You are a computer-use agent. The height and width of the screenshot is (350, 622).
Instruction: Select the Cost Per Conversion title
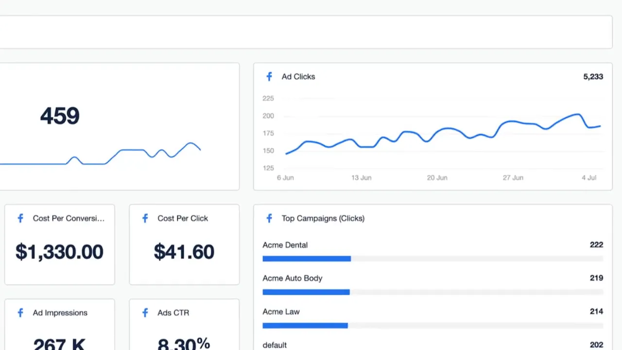point(69,218)
